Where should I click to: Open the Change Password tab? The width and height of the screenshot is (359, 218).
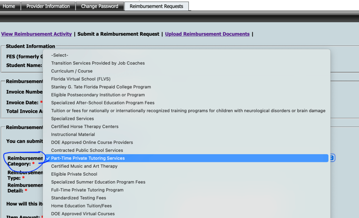click(x=100, y=6)
